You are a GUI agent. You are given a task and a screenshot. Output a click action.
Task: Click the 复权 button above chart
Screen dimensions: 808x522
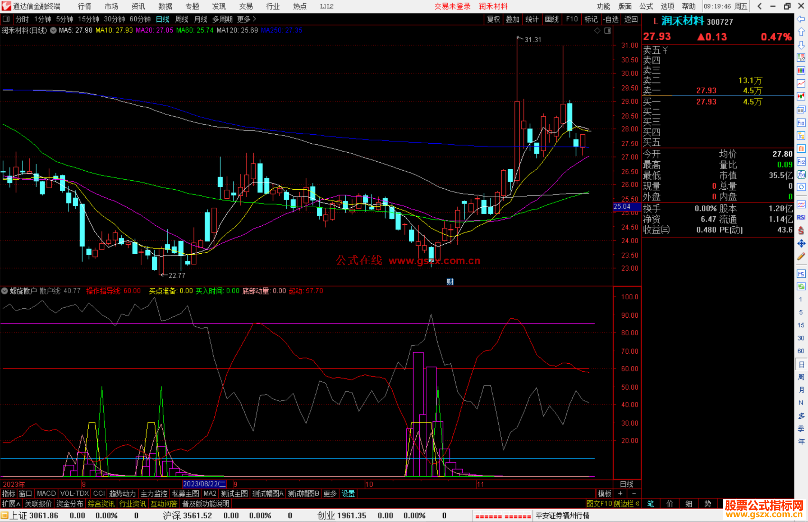click(493, 19)
